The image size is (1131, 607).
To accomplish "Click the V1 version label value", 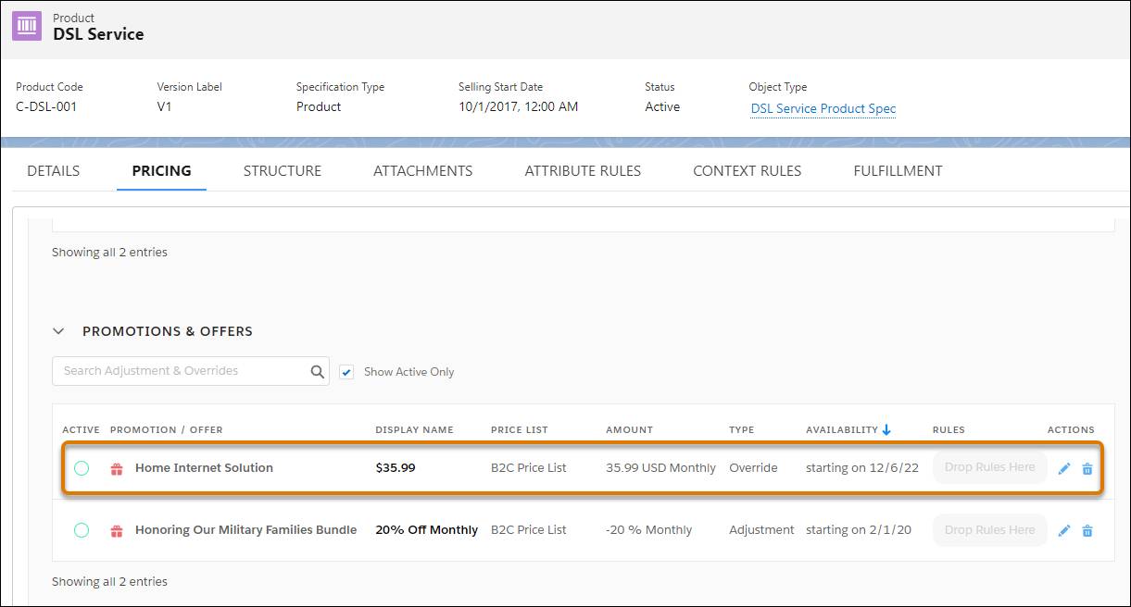I will [164, 106].
